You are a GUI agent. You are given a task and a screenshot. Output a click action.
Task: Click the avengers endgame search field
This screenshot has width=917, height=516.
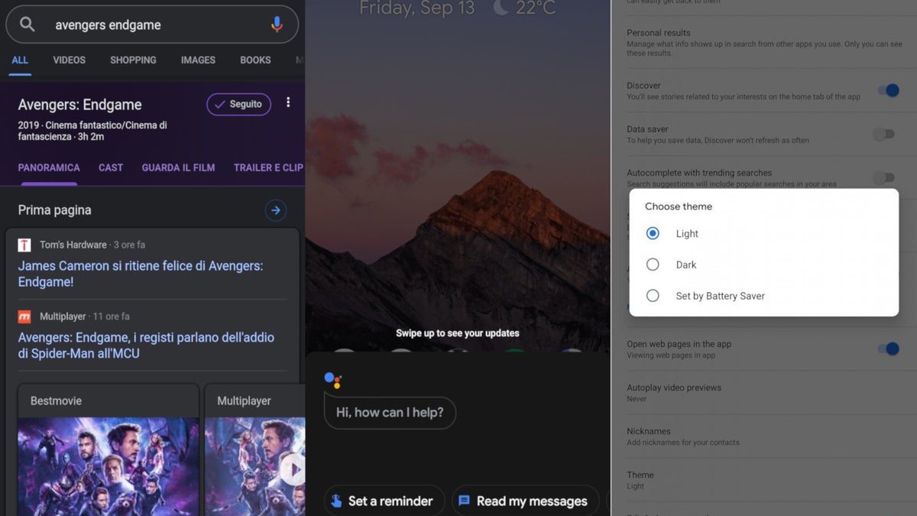[152, 24]
